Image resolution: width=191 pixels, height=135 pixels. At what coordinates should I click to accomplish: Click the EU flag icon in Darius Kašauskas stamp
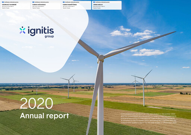pos(33,2)
